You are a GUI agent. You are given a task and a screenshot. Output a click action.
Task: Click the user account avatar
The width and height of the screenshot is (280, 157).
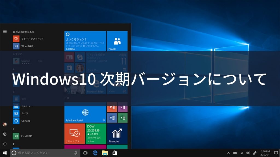point(5,124)
